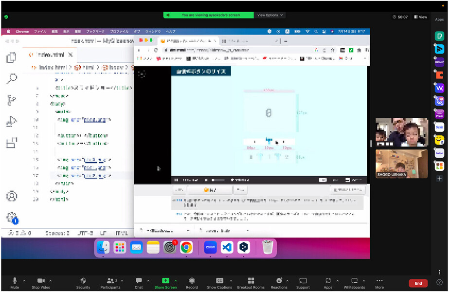Open Breakout Rooms

coord(251,281)
